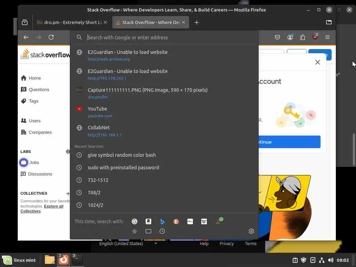Open the CollabNet suggestion
Image resolution: width=356 pixels, height=267 pixels.
point(164,131)
